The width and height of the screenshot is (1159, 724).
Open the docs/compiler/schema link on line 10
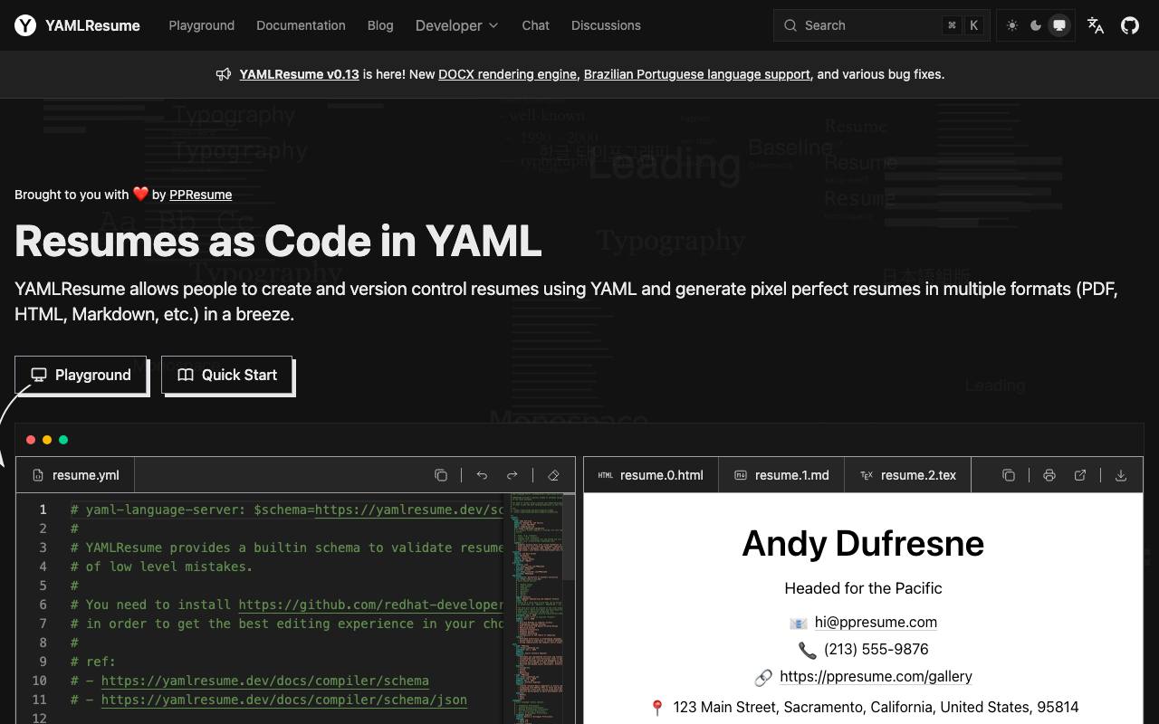click(265, 681)
